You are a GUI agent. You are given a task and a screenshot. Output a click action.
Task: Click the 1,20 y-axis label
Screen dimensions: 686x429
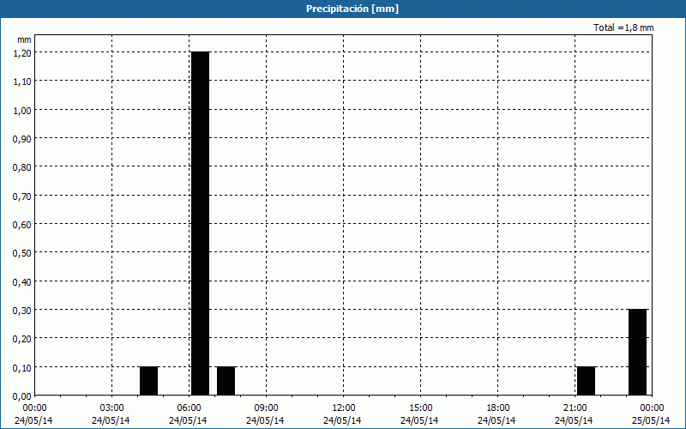coord(22,52)
